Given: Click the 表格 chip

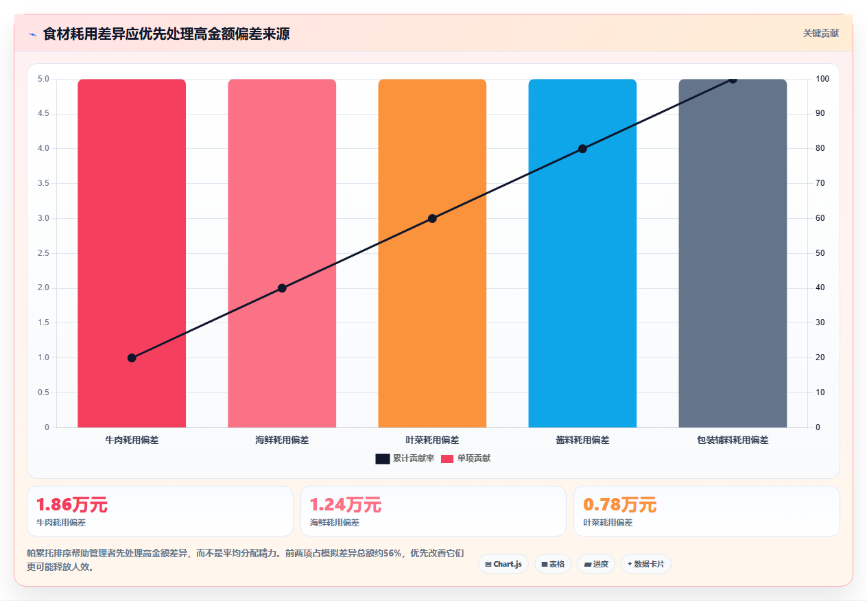Looking at the screenshot, I should 553,564.
